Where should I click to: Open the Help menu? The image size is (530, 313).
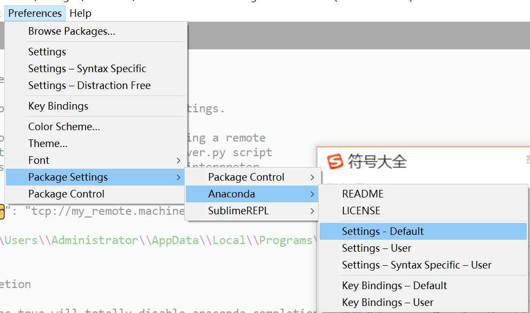point(80,13)
